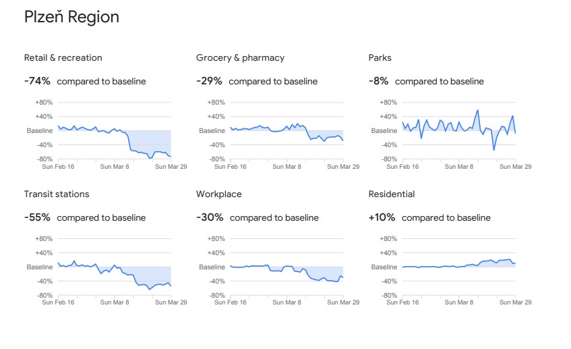Click the Plzeň Region page heading

click(71, 18)
